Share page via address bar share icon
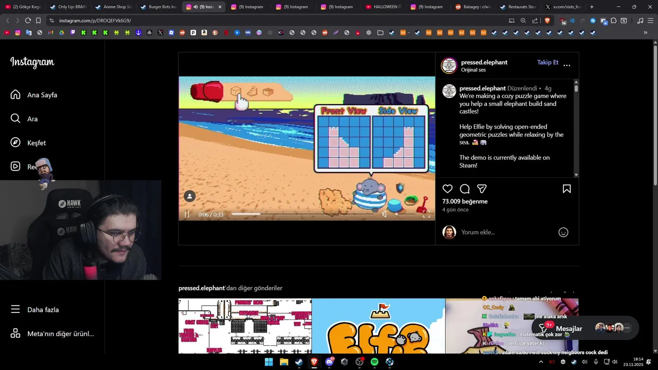 tap(535, 21)
